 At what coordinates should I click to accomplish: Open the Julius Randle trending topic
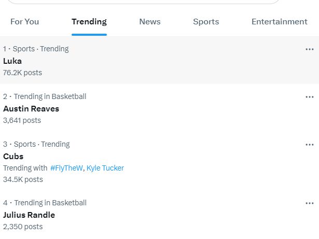tap(29, 215)
